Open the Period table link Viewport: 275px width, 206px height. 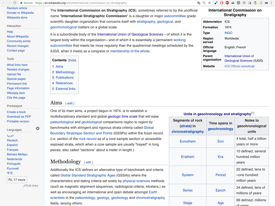220,175
